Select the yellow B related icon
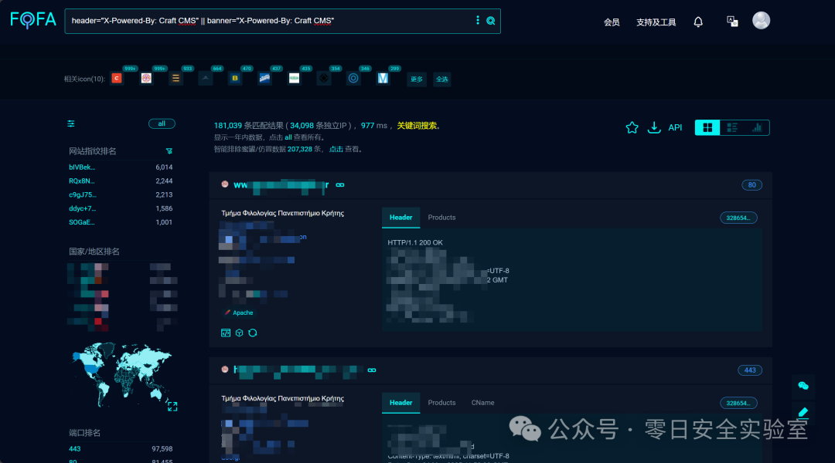 [x=235, y=78]
